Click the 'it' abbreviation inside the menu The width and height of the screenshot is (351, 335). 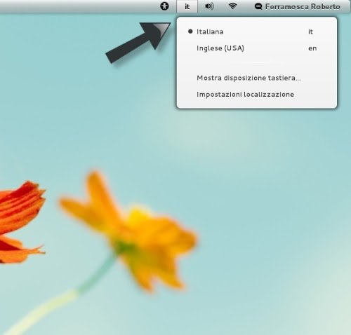(x=310, y=32)
